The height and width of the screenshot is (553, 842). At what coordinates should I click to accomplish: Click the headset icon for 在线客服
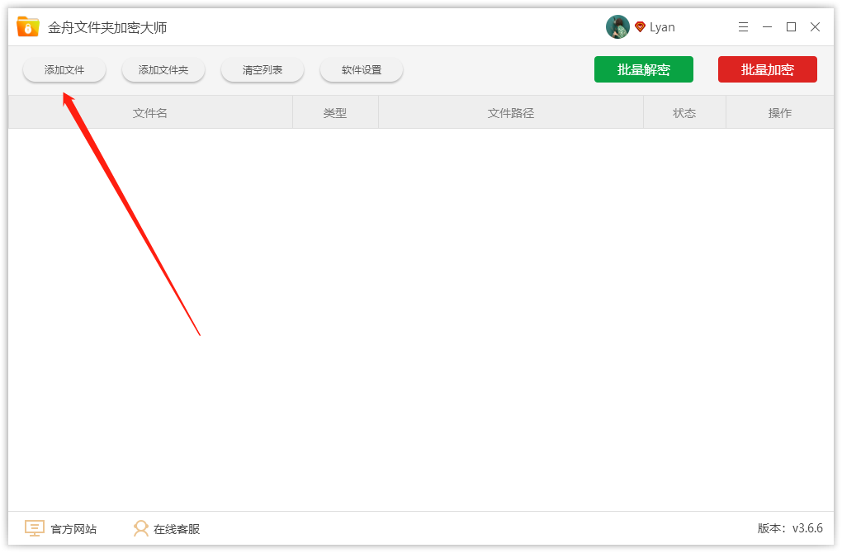coord(141,528)
